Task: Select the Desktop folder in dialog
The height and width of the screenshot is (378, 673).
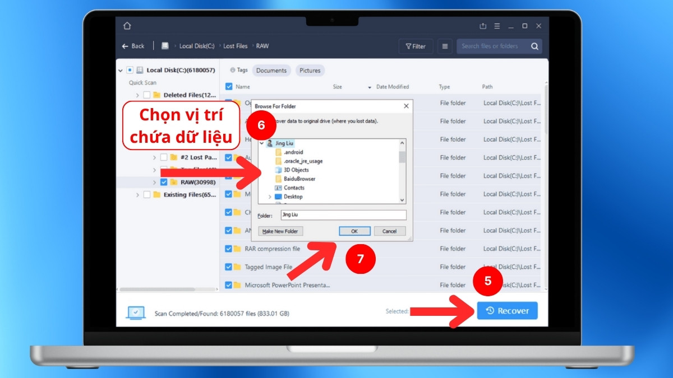Action: [x=293, y=197]
